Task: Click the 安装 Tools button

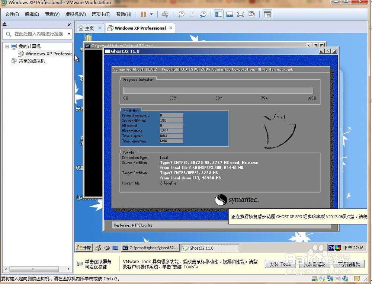Action: (x=280, y=264)
